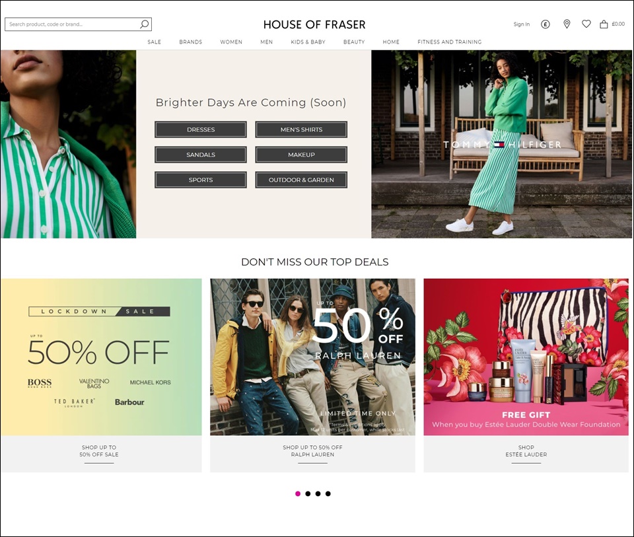
Task: Select the second carousel dot
Action: 308,493
